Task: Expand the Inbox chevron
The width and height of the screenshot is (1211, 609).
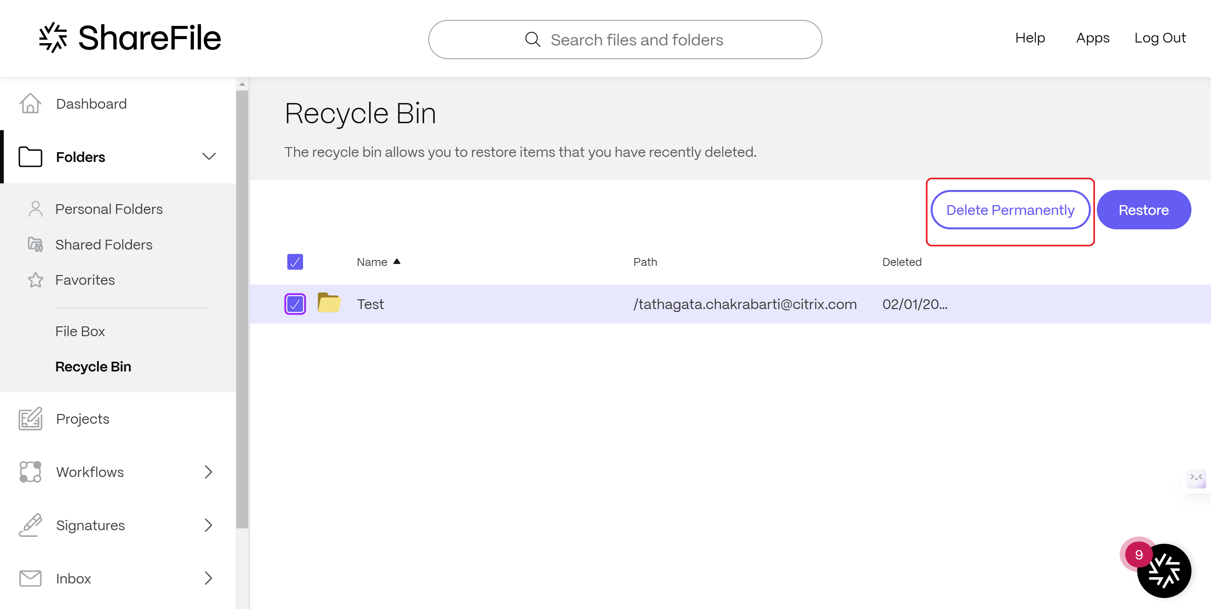Action: (x=209, y=578)
